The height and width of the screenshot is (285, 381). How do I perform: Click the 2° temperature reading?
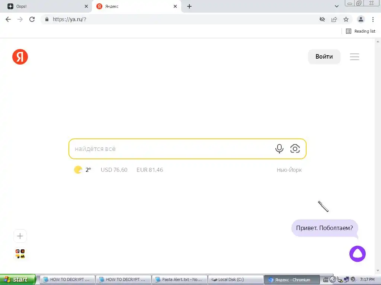[x=88, y=170]
